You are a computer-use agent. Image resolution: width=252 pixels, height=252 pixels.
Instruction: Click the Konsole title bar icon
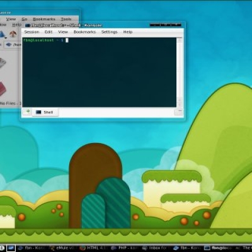tap(27, 25)
